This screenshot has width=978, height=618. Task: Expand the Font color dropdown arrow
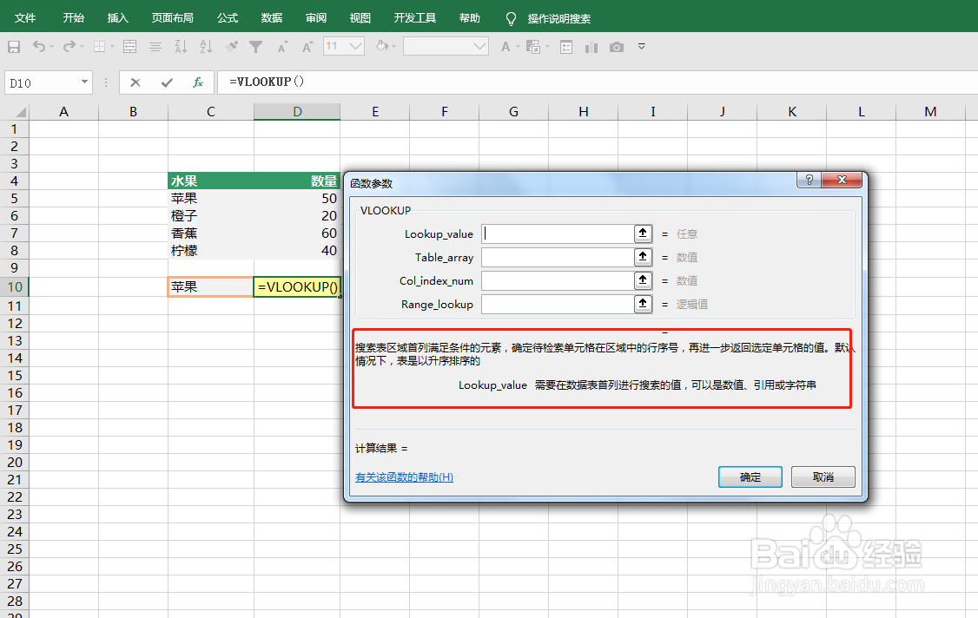[x=519, y=47]
